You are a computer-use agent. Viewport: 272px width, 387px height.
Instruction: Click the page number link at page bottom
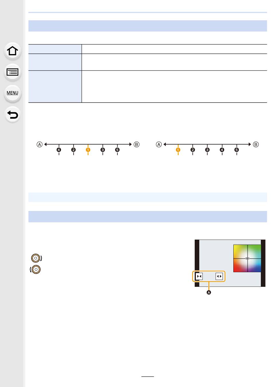[x=147, y=374]
